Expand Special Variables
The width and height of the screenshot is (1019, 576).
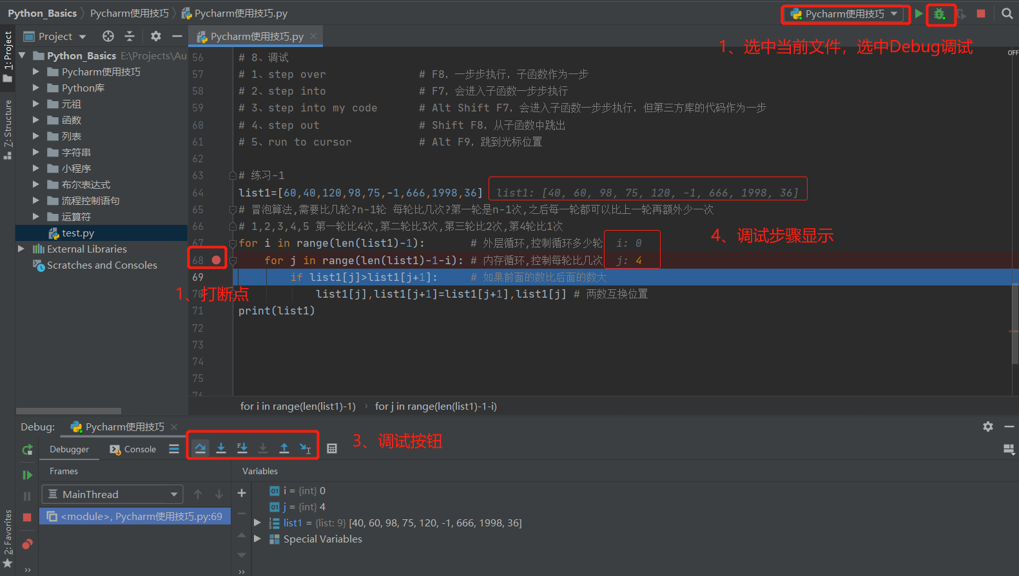click(258, 539)
